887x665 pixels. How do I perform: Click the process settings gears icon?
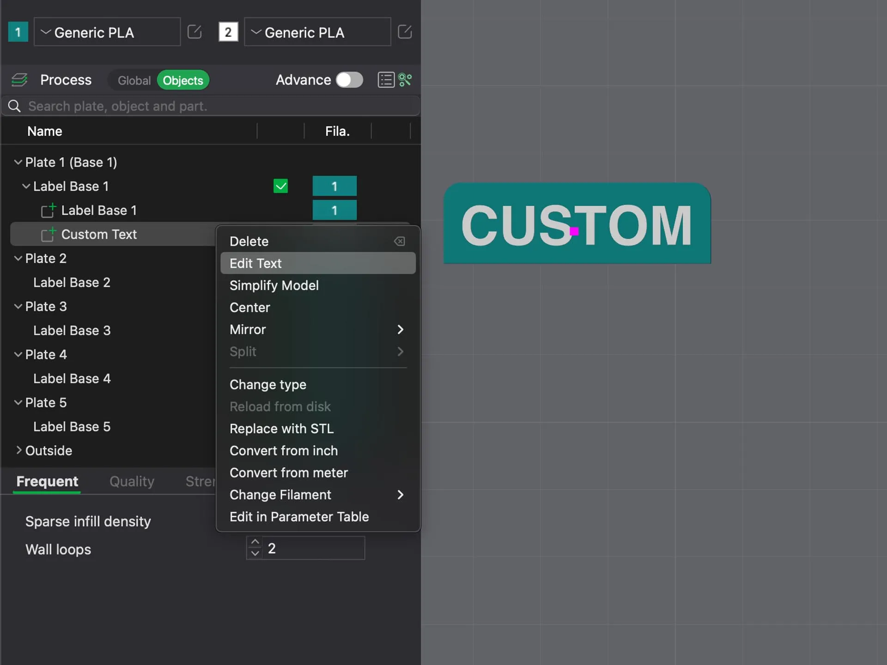pos(405,79)
